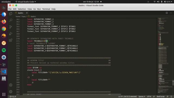Open the Search view in activity bar
The width and height of the screenshot is (174, 98).
[x=11, y=20]
